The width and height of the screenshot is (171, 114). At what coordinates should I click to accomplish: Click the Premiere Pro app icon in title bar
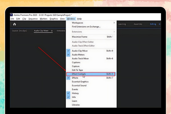[x=11, y=15]
